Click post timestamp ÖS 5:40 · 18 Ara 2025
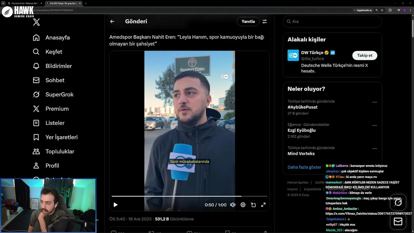This screenshot has width=414, height=233. pyautogui.click(x=130, y=219)
